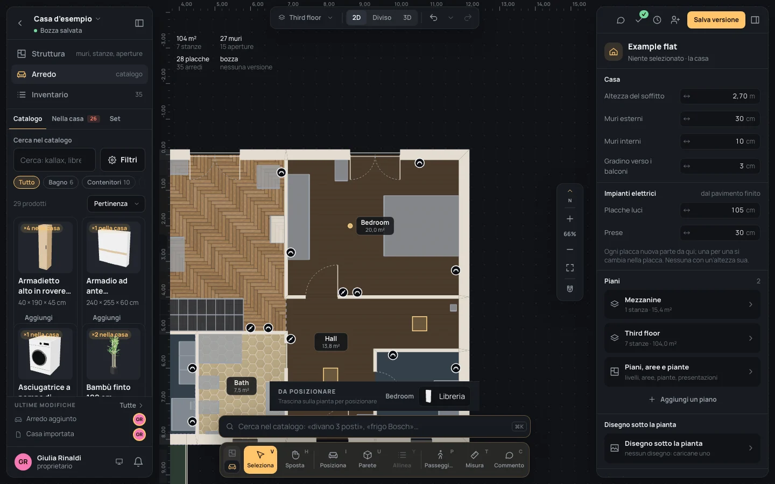Expand Disegno sotto la pianta row
The image size is (775, 484).
tap(682, 448)
